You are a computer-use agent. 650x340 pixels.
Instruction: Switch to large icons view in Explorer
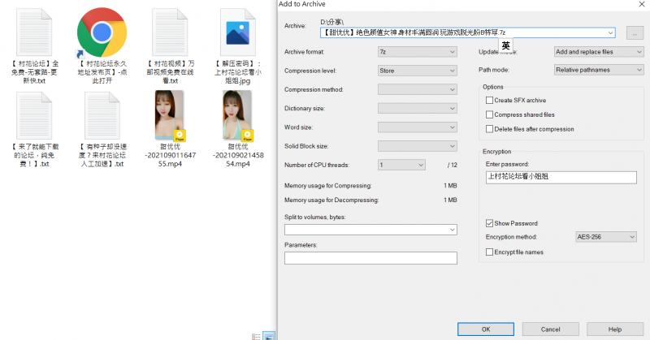269,335
